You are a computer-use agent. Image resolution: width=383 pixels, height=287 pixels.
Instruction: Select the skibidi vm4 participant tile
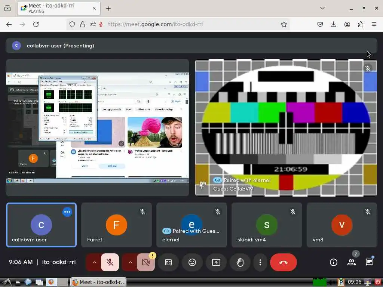point(267,225)
